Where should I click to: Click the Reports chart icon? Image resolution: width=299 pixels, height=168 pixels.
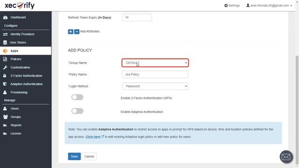[x=5, y=125]
